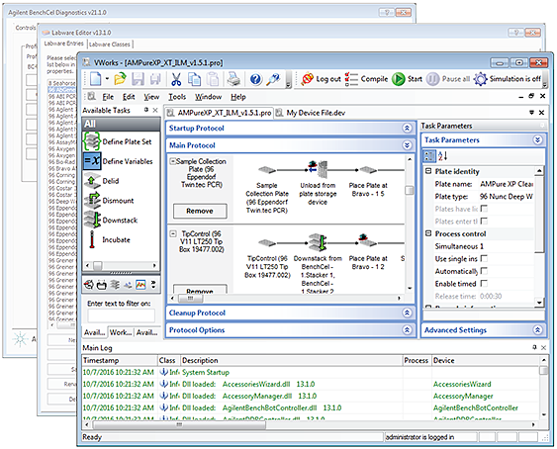This screenshot has height=449, width=557.
Task: Select Labware Classes tab in Labware Editor
Action: click(x=110, y=45)
